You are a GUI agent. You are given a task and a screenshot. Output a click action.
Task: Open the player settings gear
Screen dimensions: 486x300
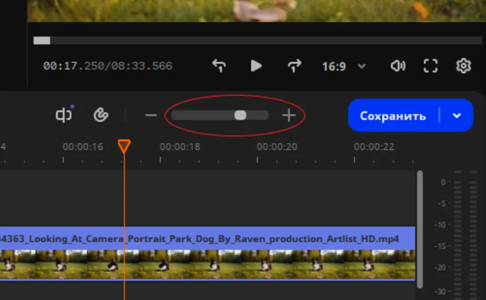coord(463,66)
